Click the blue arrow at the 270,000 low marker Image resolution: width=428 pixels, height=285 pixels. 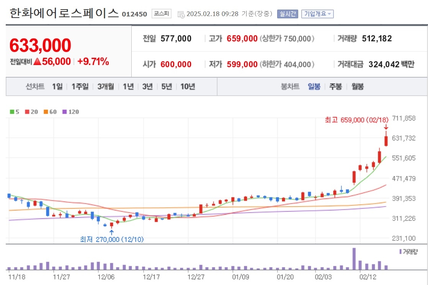[x=111, y=232]
